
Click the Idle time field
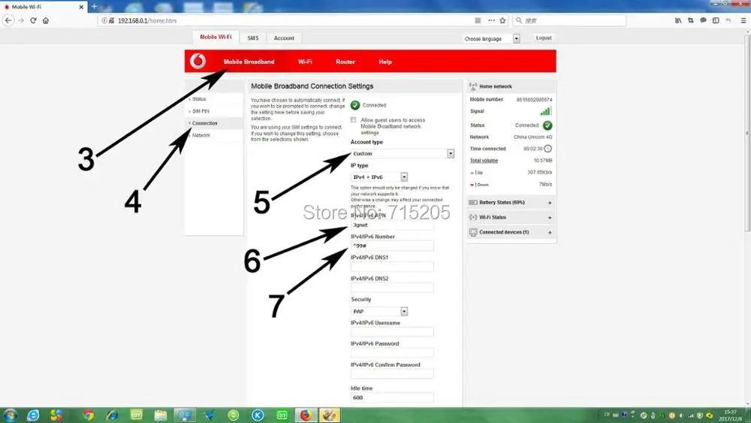(392, 397)
